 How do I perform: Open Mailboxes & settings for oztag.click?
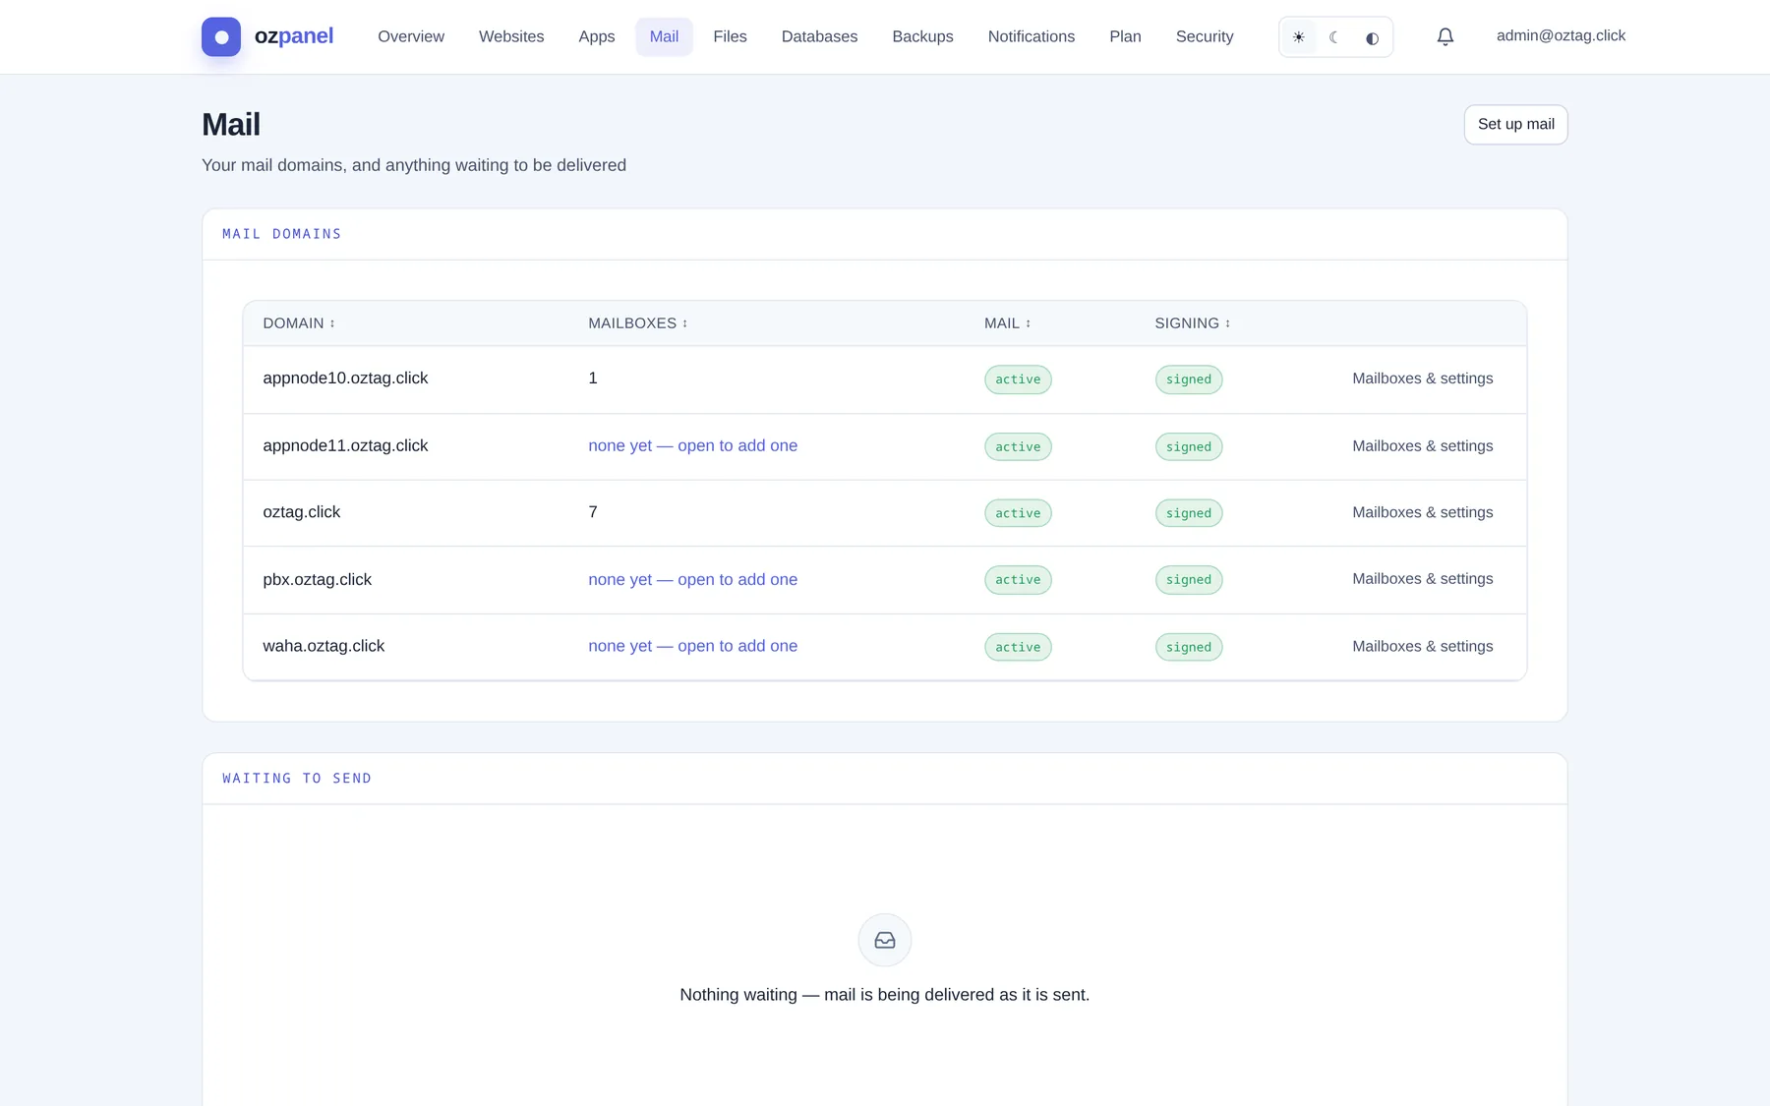[x=1422, y=512]
